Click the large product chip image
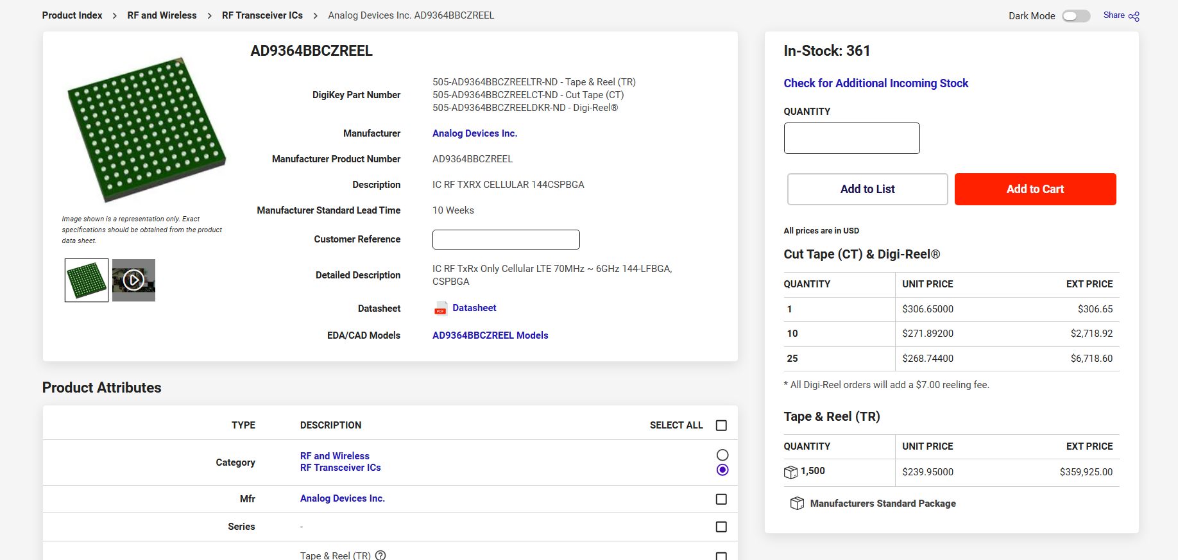1178x560 pixels. (x=147, y=130)
